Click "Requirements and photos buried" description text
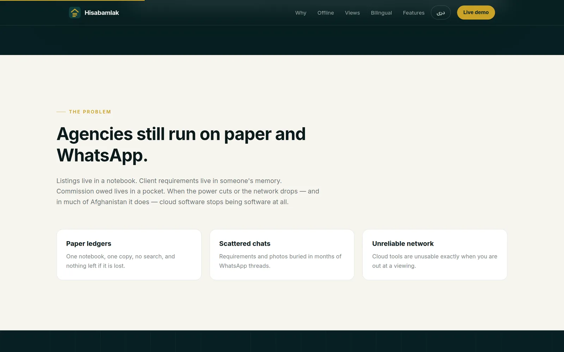564x352 pixels. [x=280, y=261]
